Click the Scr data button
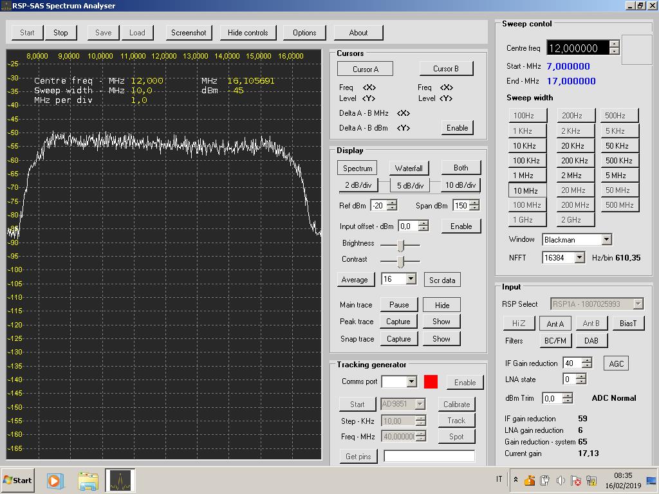This screenshot has width=659, height=494. (x=442, y=280)
